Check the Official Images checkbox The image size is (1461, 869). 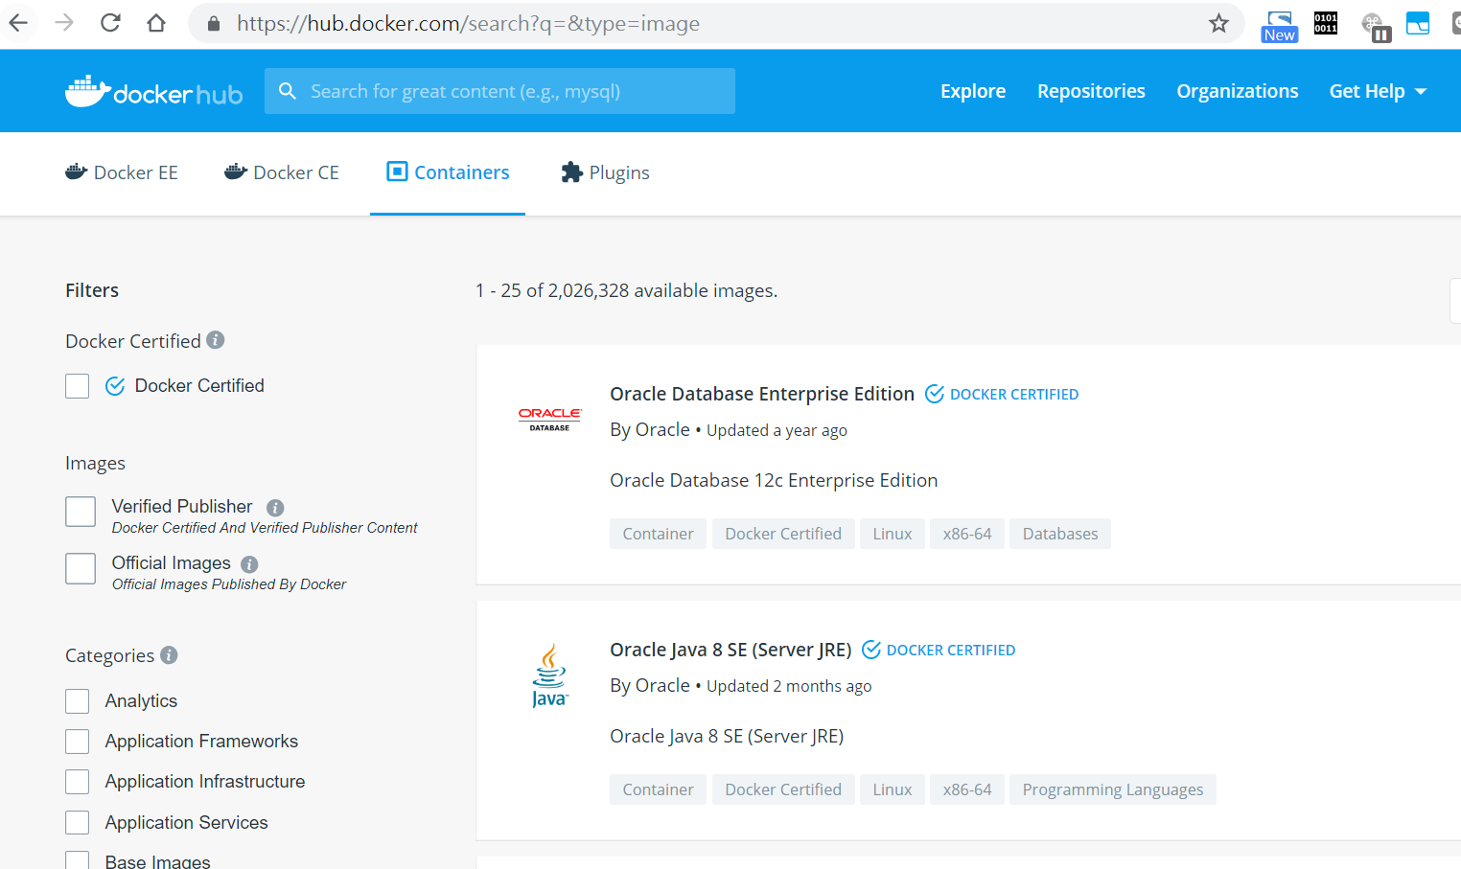point(81,568)
